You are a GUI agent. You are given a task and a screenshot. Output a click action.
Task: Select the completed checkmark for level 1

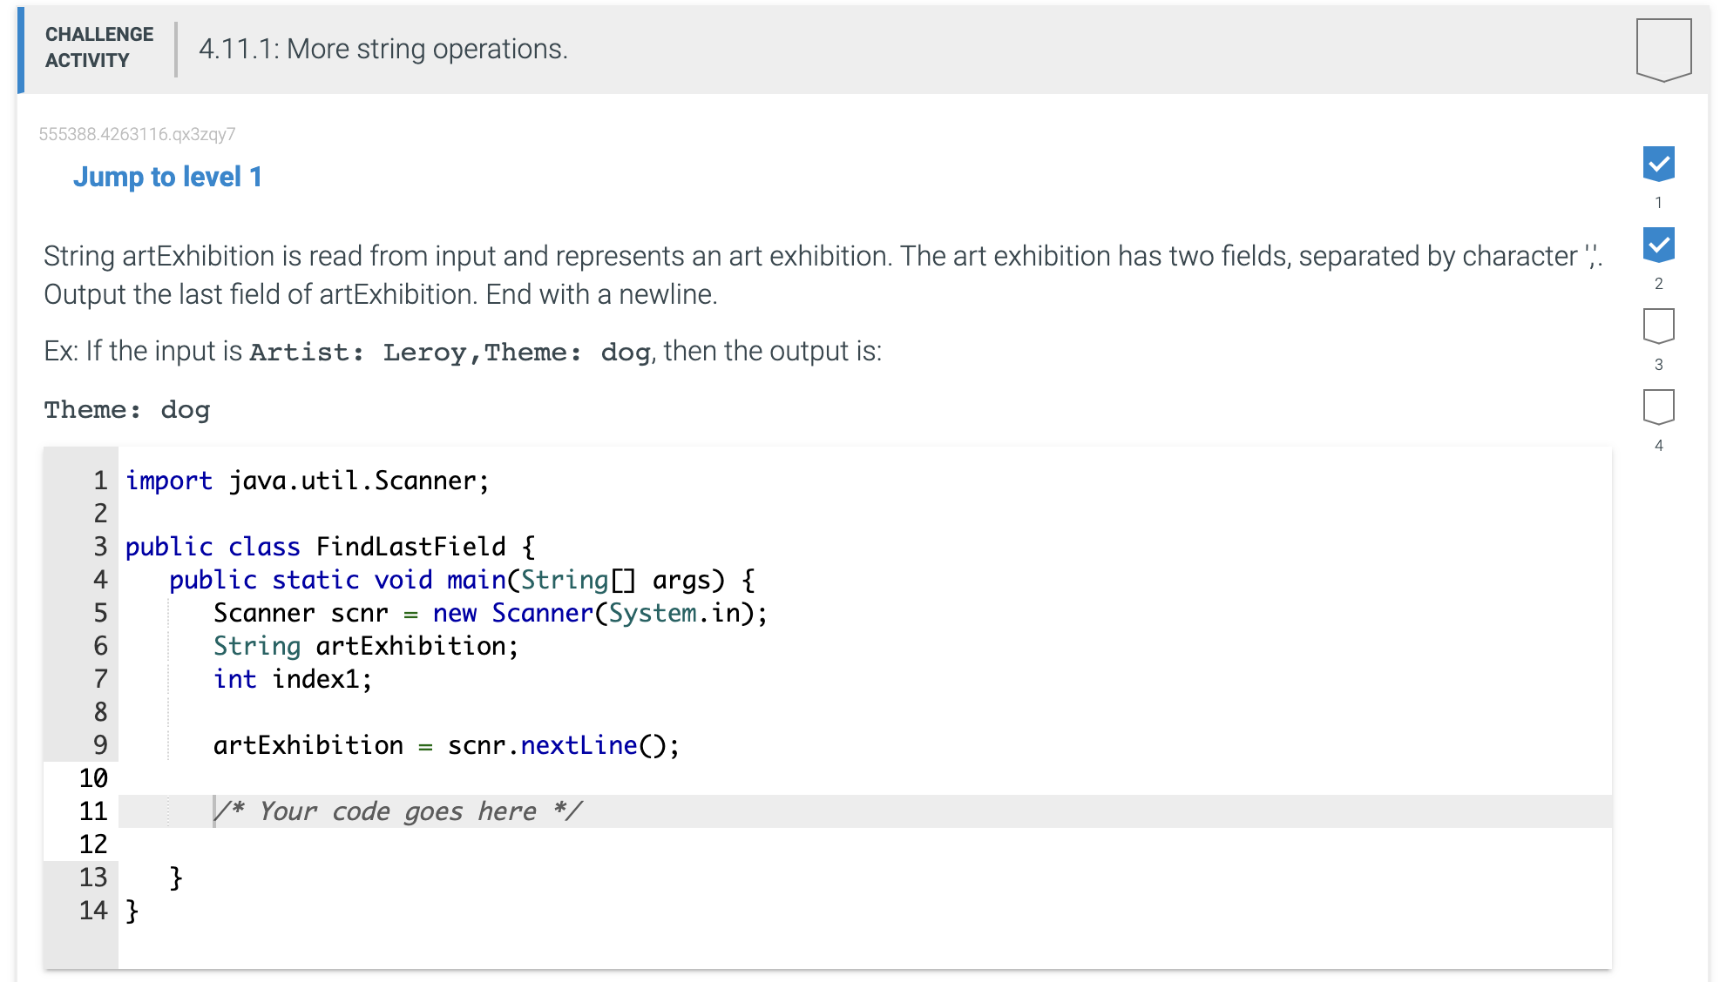(x=1659, y=163)
